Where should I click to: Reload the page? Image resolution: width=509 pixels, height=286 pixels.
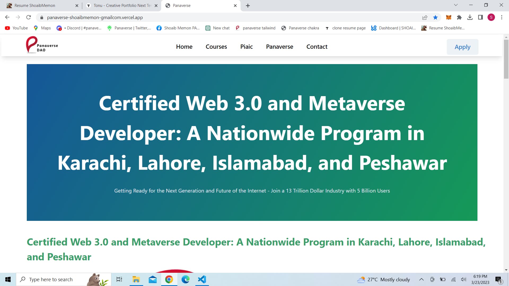point(29,17)
